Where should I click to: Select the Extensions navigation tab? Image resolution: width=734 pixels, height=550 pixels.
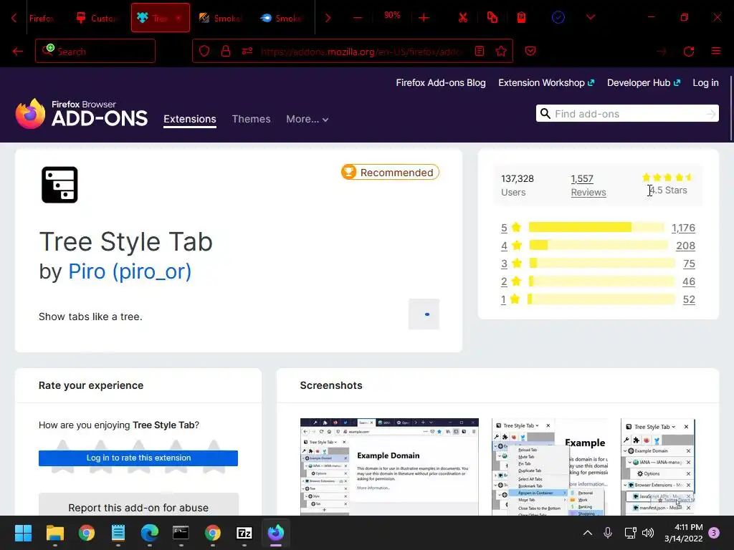(x=189, y=120)
